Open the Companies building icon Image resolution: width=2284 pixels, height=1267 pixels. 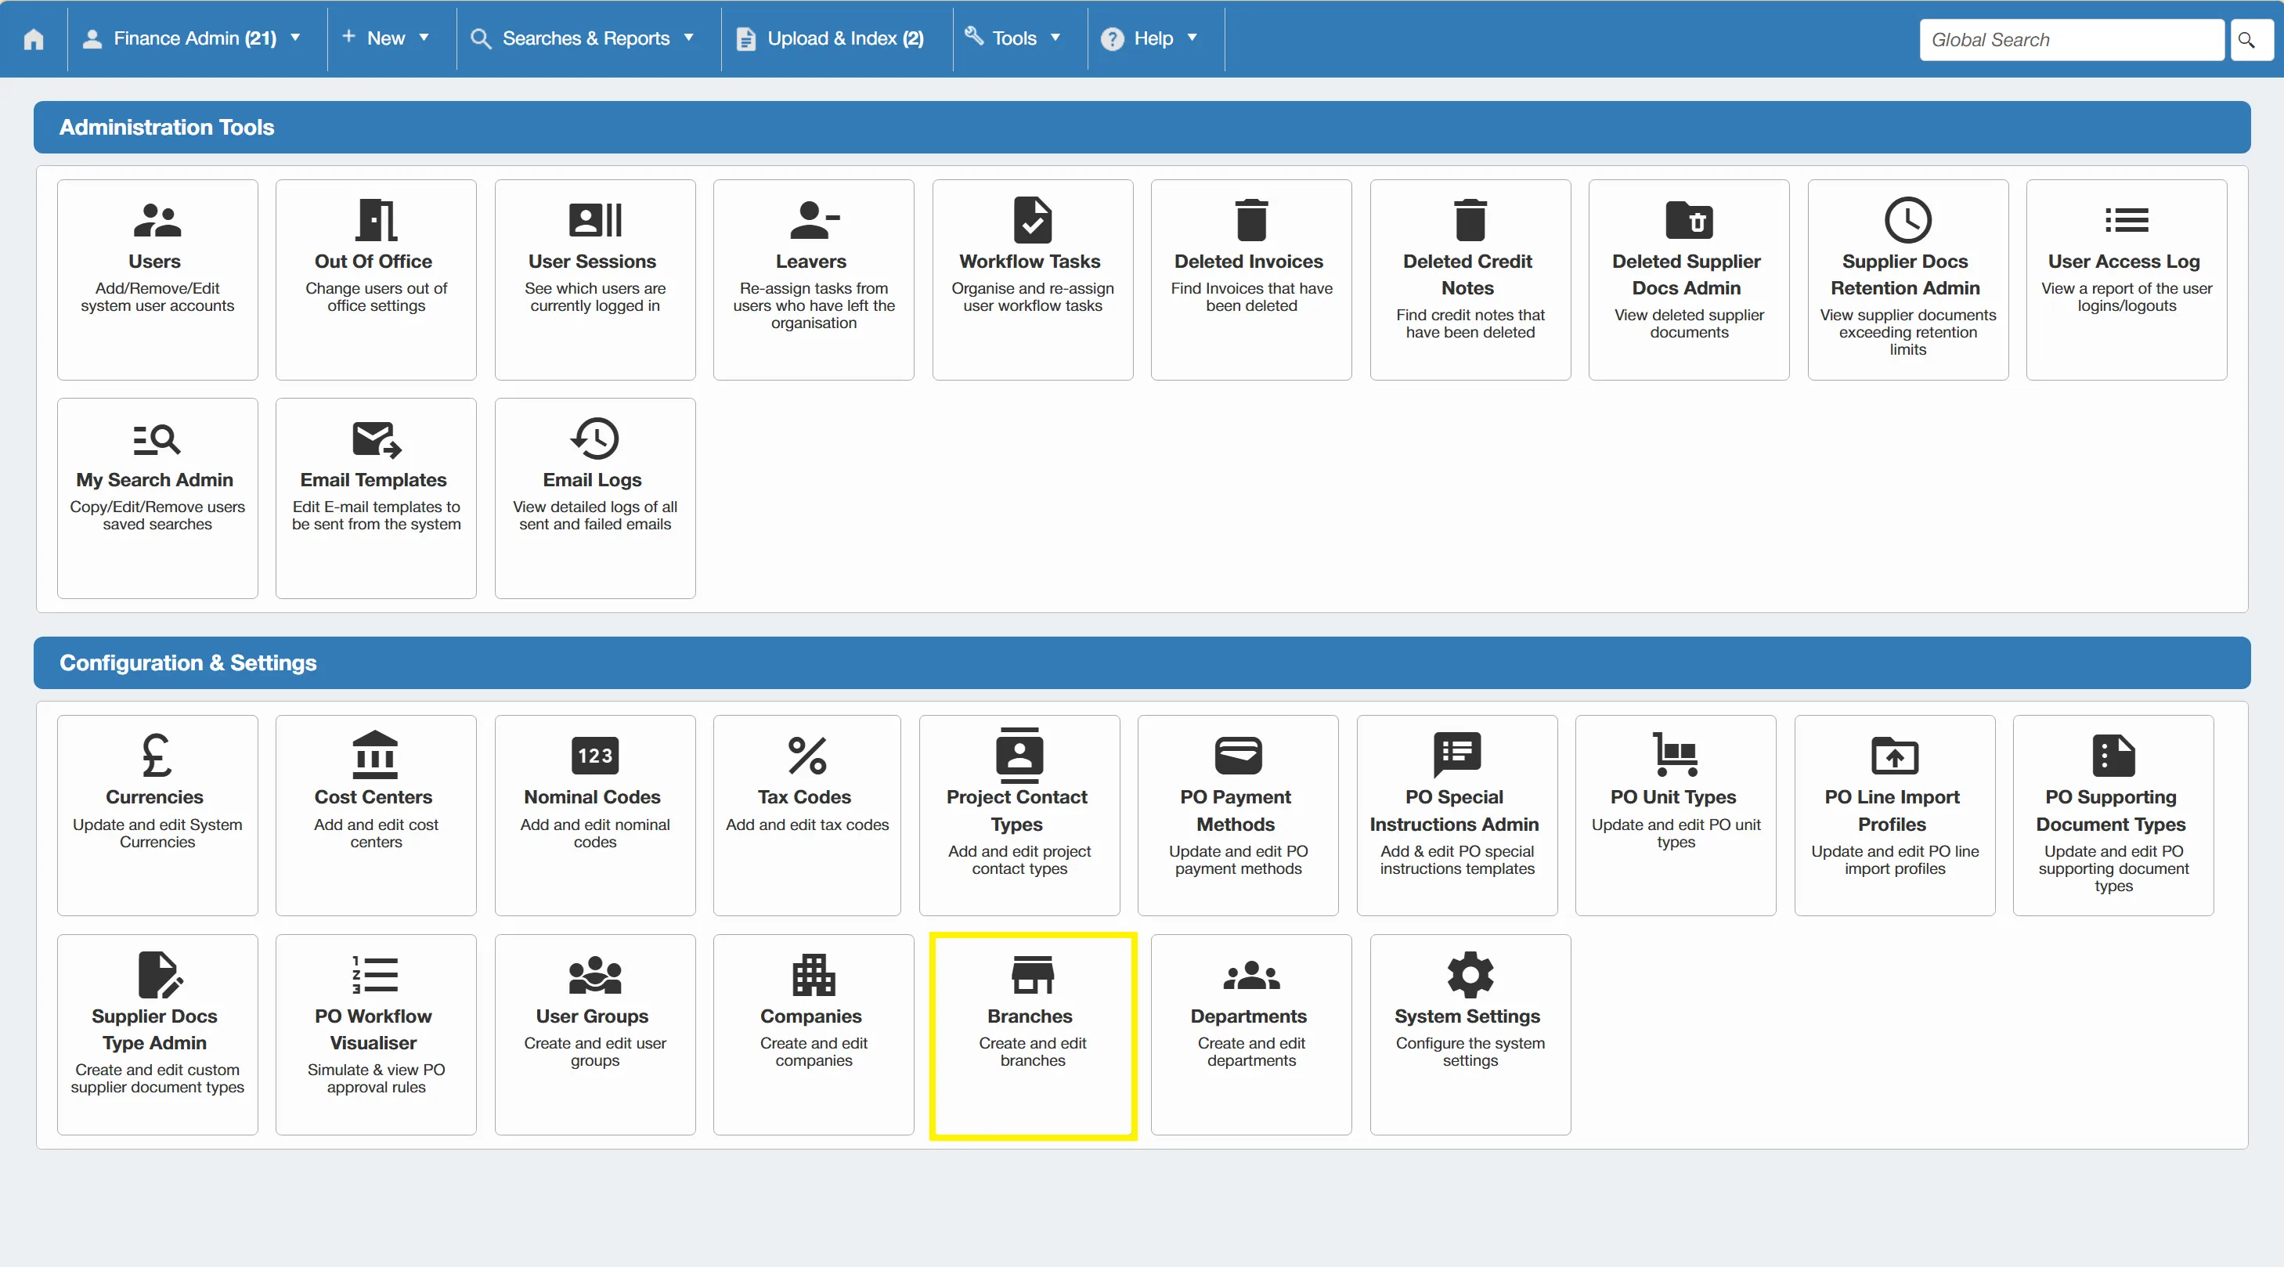[814, 974]
